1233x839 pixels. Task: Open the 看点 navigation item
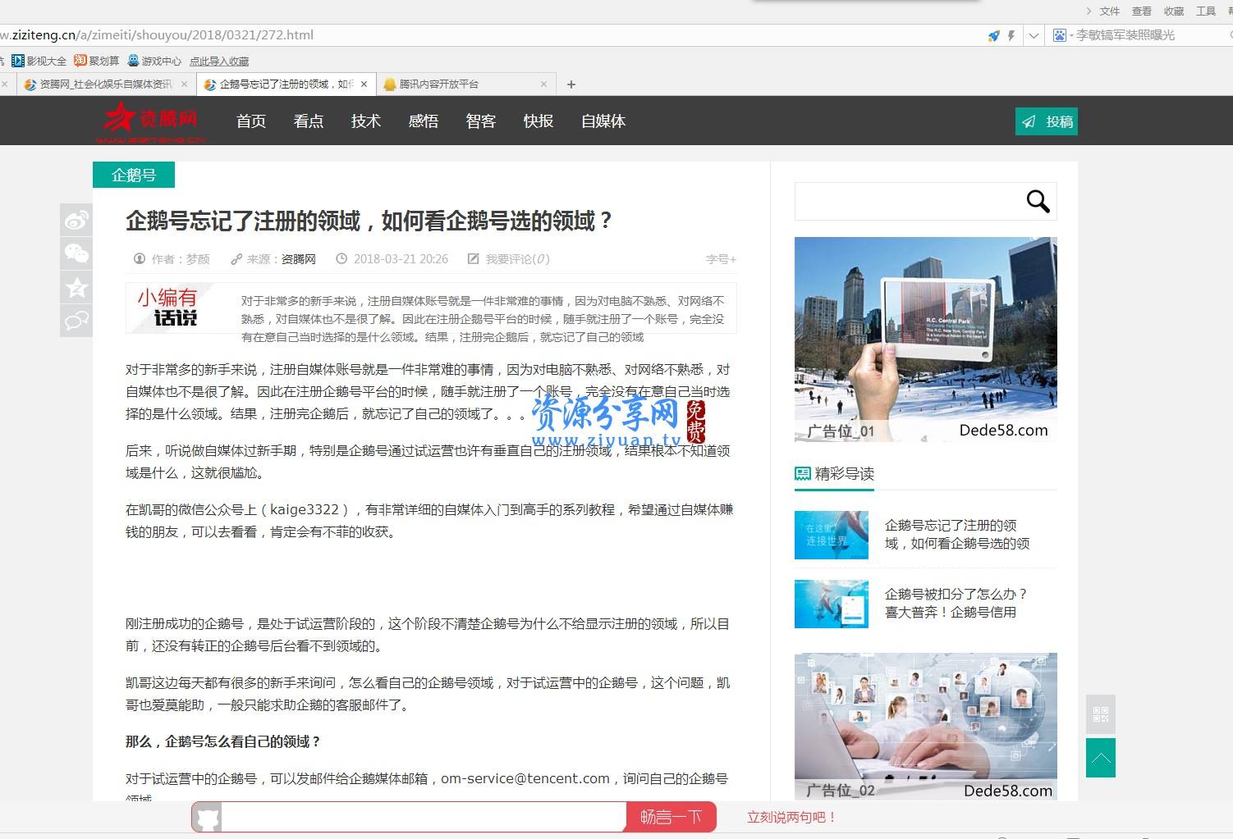[309, 121]
